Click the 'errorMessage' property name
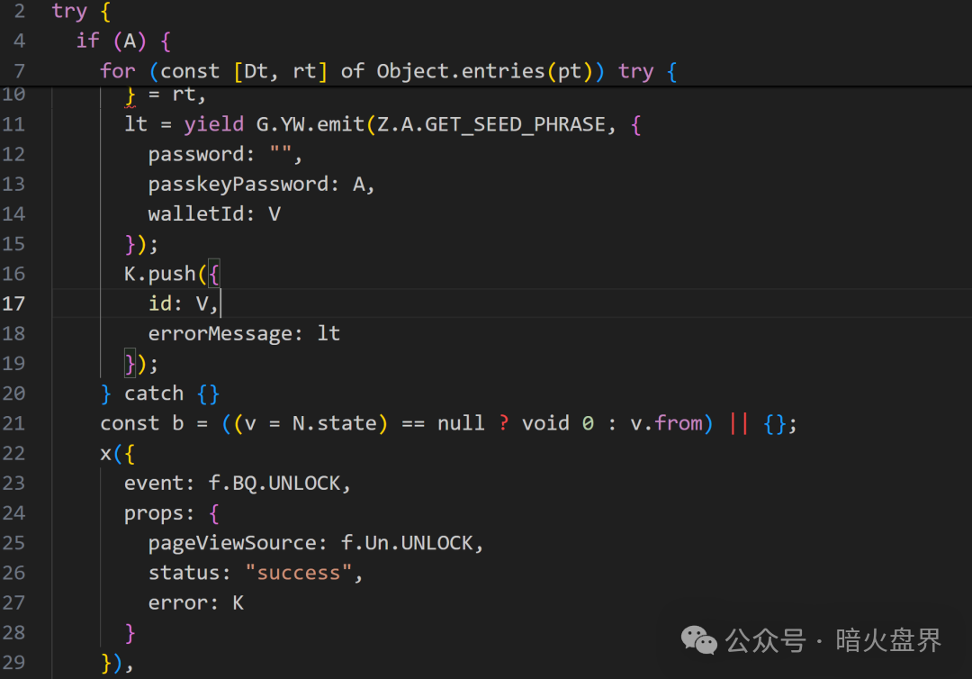The width and height of the screenshot is (972, 679). [x=220, y=333]
